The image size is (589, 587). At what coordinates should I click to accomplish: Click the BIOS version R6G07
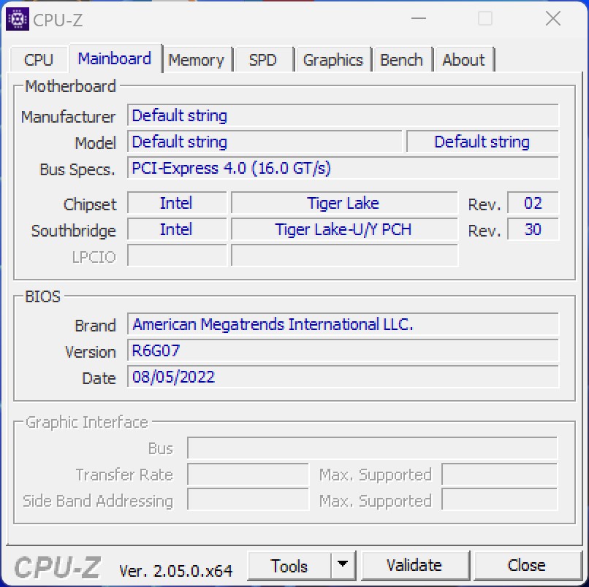tap(343, 350)
